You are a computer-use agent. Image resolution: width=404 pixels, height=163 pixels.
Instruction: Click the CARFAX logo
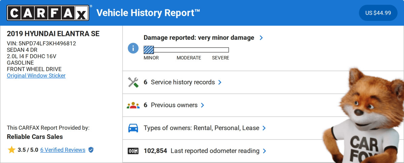[x=48, y=13]
